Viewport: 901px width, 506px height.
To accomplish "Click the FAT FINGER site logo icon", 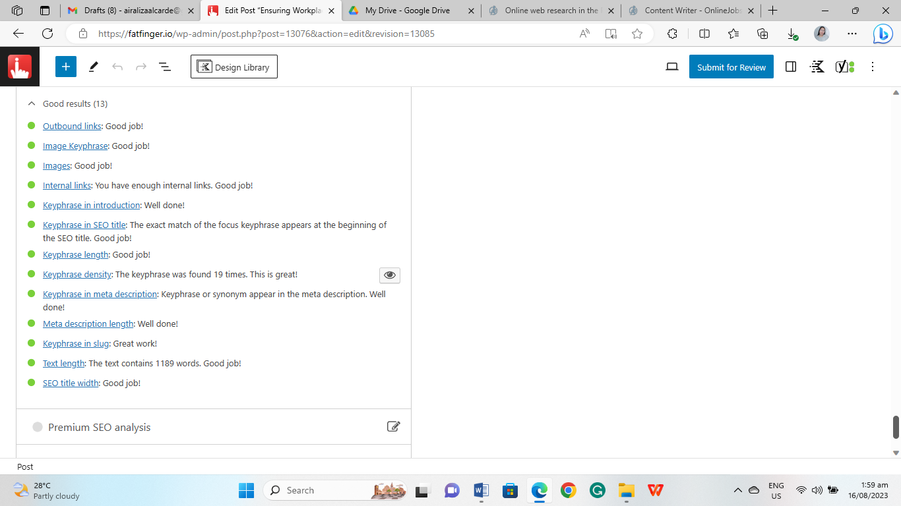I will (20, 67).
